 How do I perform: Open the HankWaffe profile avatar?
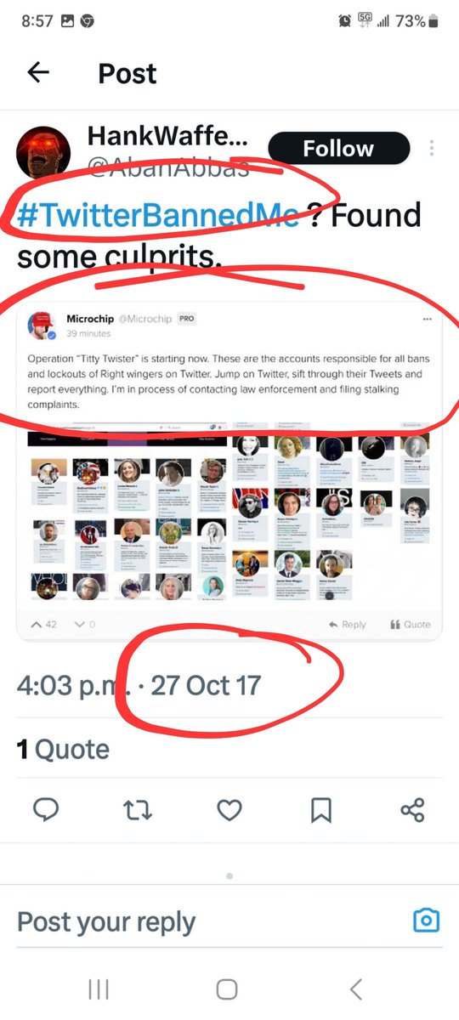pos(44,153)
